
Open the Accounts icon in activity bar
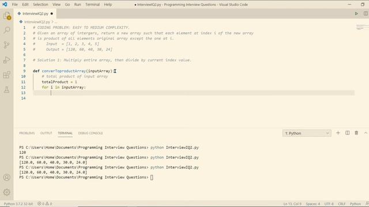pos(7,178)
